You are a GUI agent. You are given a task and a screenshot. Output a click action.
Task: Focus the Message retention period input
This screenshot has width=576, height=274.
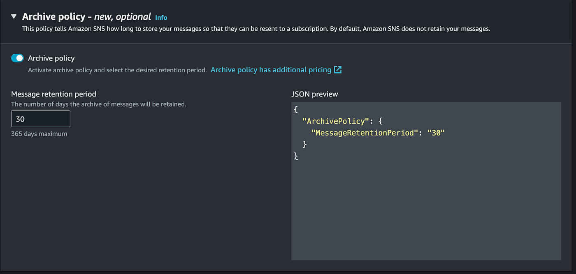pos(41,119)
